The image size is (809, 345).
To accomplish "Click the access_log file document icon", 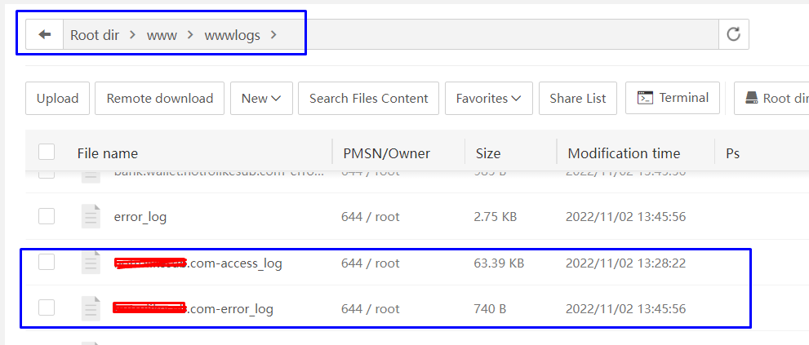I will [91, 263].
